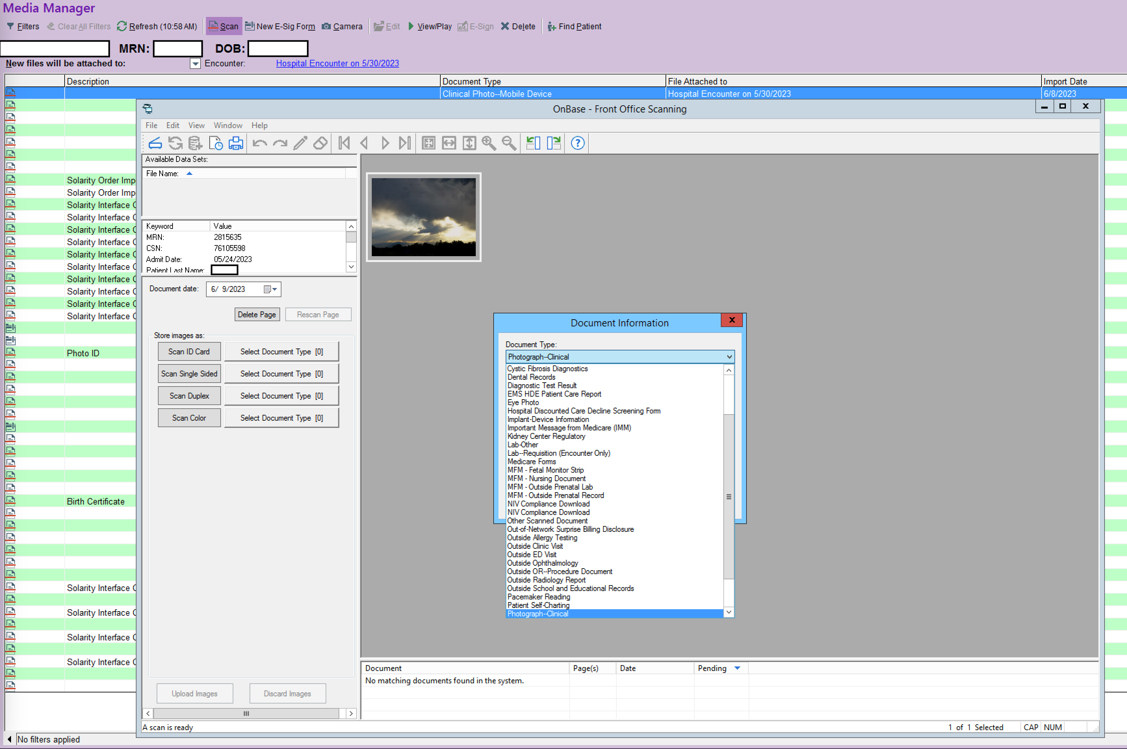Click the rotate page left icon

[533, 143]
